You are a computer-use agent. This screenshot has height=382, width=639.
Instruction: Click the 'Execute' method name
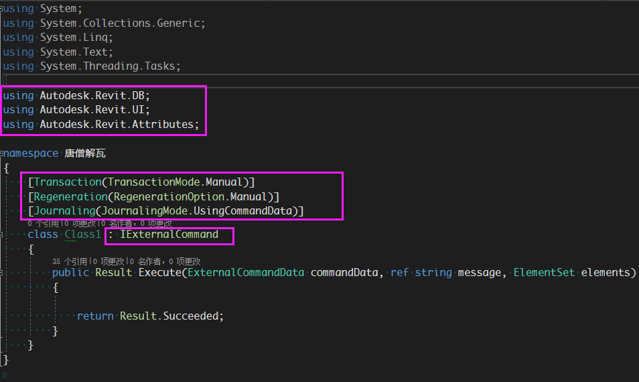tap(159, 272)
